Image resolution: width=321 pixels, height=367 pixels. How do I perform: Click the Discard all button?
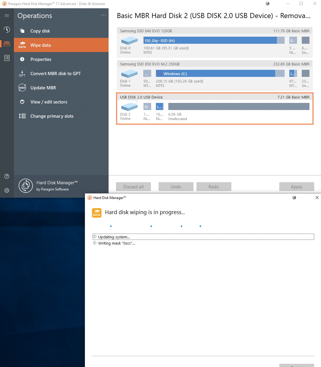(133, 187)
